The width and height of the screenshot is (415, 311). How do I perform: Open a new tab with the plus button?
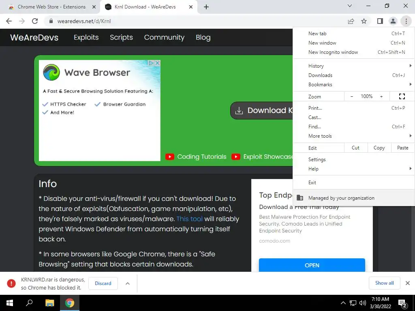[x=206, y=7]
